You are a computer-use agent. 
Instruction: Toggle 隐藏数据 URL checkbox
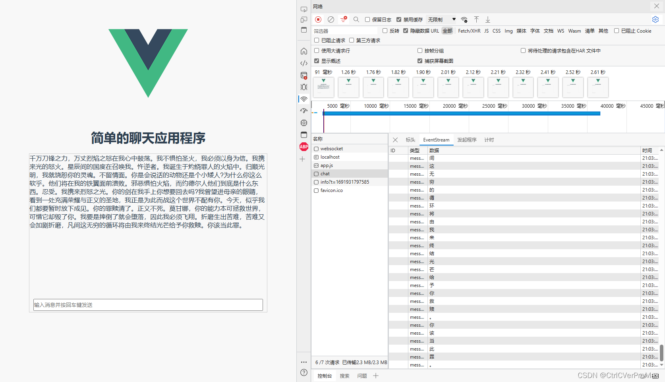(406, 31)
